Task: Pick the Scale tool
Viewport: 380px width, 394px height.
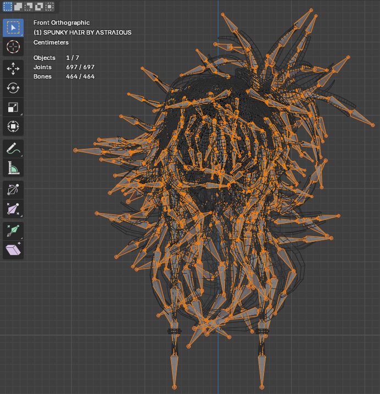Action: click(13, 107)
